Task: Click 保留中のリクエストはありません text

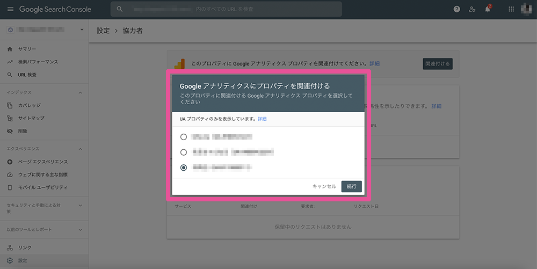Action: coord(313,227)
